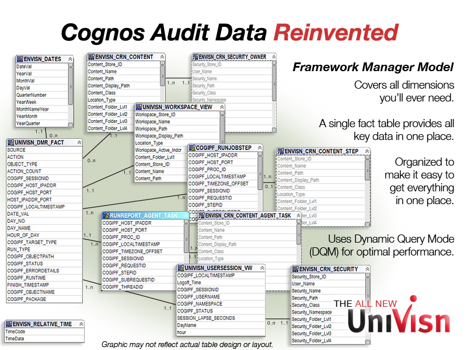
Task: Select the DateVal field in ENVISN_DATES
Action: click(x=26, y=66)
